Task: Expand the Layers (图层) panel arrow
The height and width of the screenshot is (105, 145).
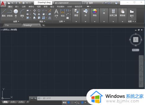Action: [76, 22]
